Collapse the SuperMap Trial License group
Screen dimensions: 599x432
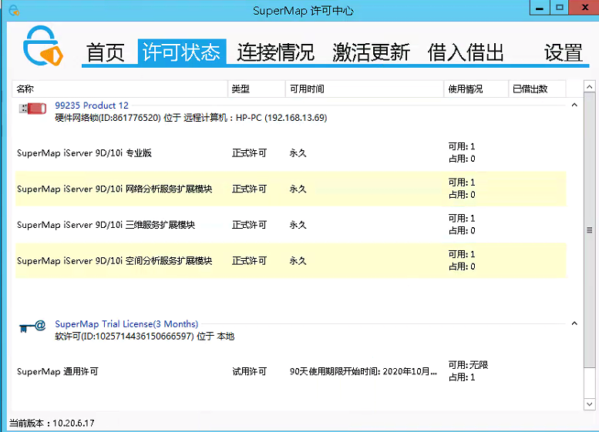tap(574, 323)
